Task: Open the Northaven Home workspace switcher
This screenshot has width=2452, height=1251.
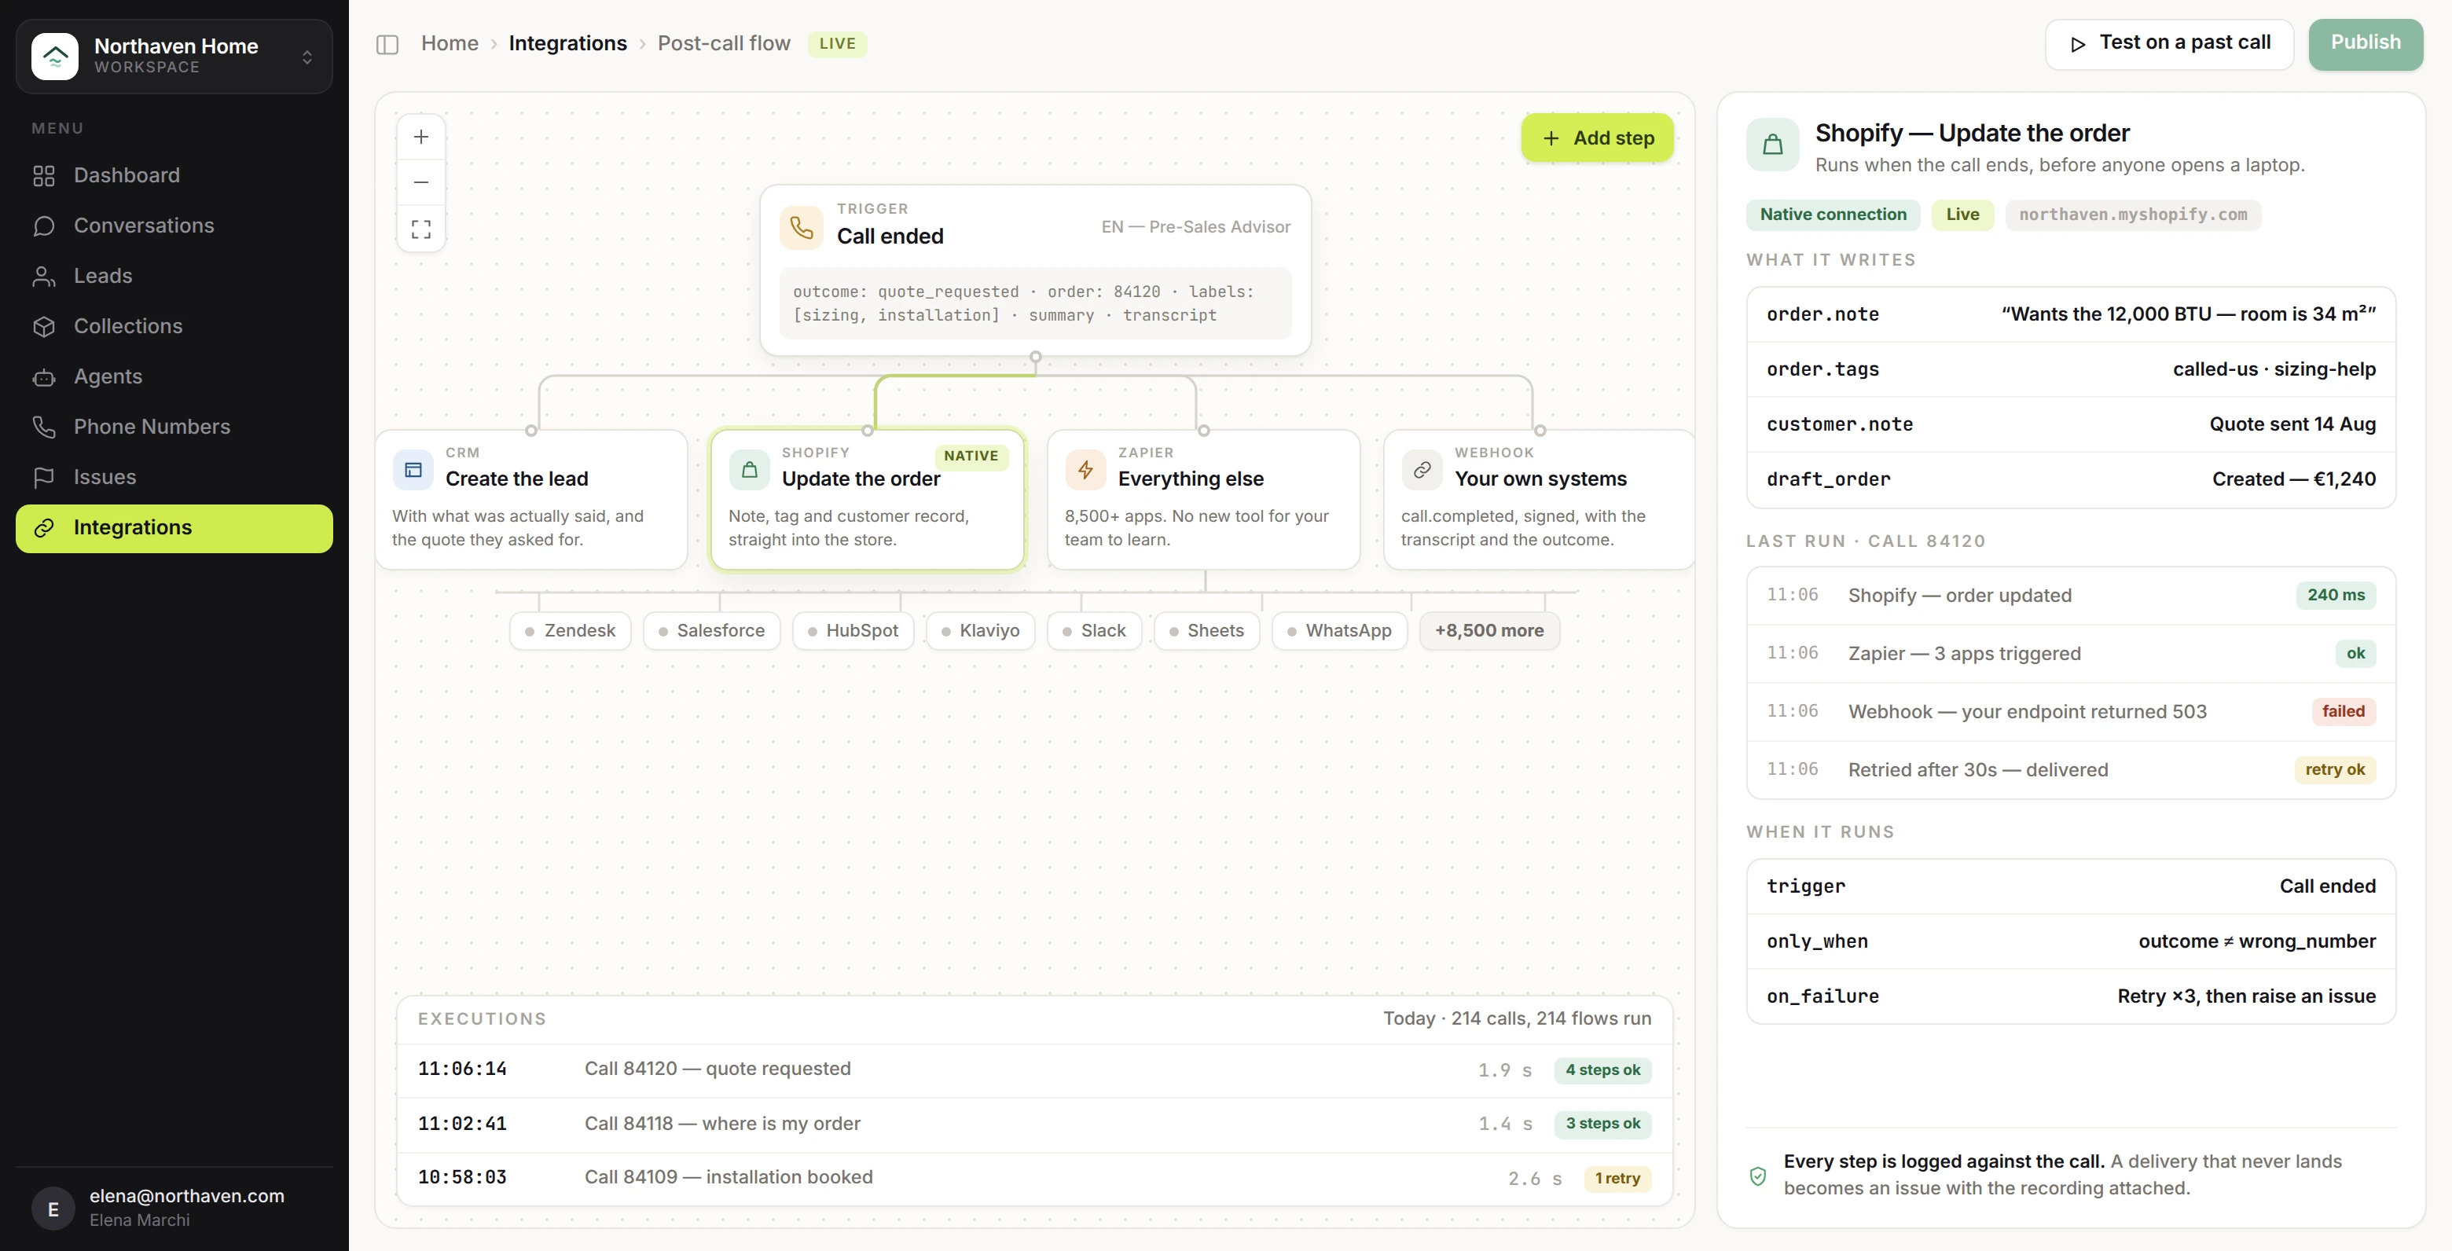Action: [174, 56]
